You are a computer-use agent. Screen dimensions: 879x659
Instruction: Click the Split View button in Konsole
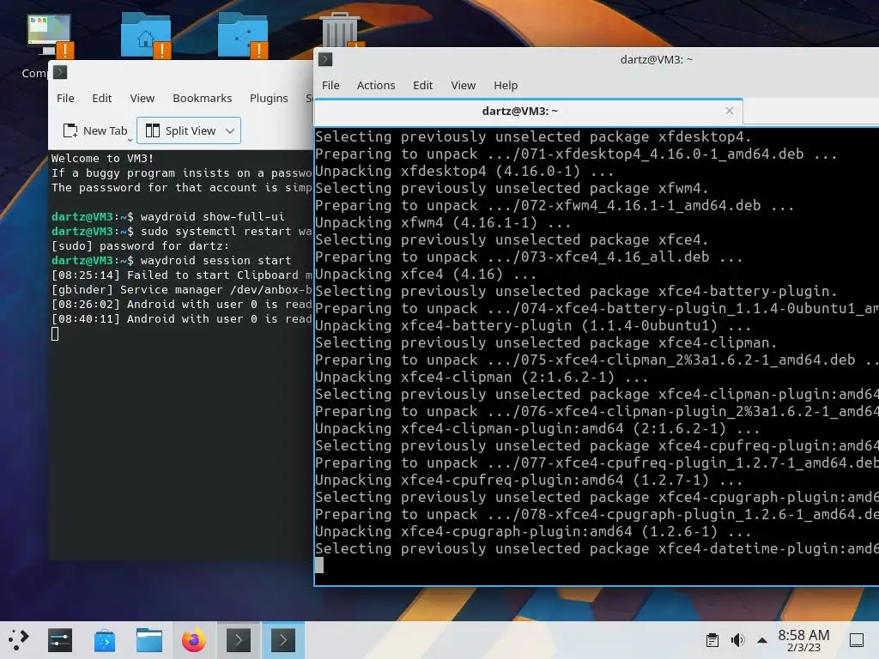[x=180, y=130]
